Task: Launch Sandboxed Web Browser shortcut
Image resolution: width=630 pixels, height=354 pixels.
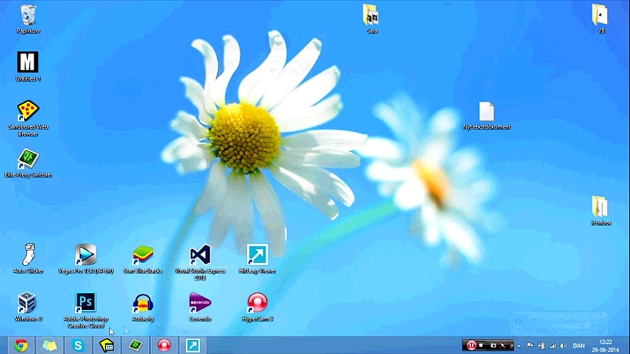Action: tap(28, 118)
